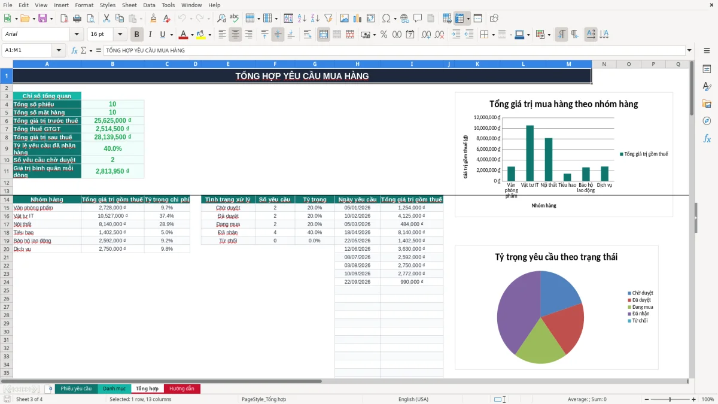
Task: Select column H header
Action: pos(357,64)
